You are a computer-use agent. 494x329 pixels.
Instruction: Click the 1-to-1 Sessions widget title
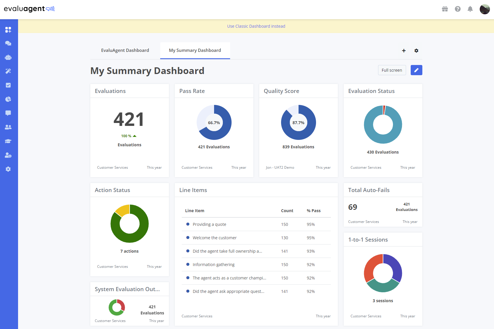coord(368,240)
